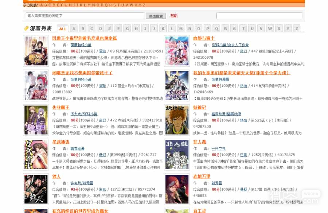Image resolution: width=328 pixels, height=213 pixels.
Task: Open the 我的女徒弟们都是未来诸天大佬 title link
Action: [242, 73]
